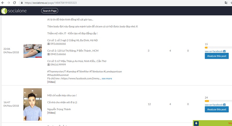Click the padlock site security icon
232x126 pixels.
[x=22, y=3]
